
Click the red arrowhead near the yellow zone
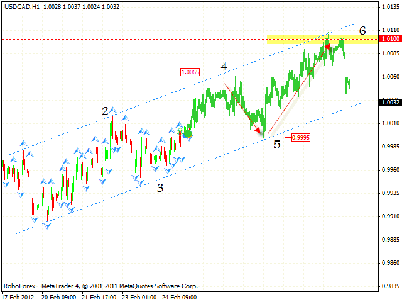pyautogui.click(x=327, y=45)
